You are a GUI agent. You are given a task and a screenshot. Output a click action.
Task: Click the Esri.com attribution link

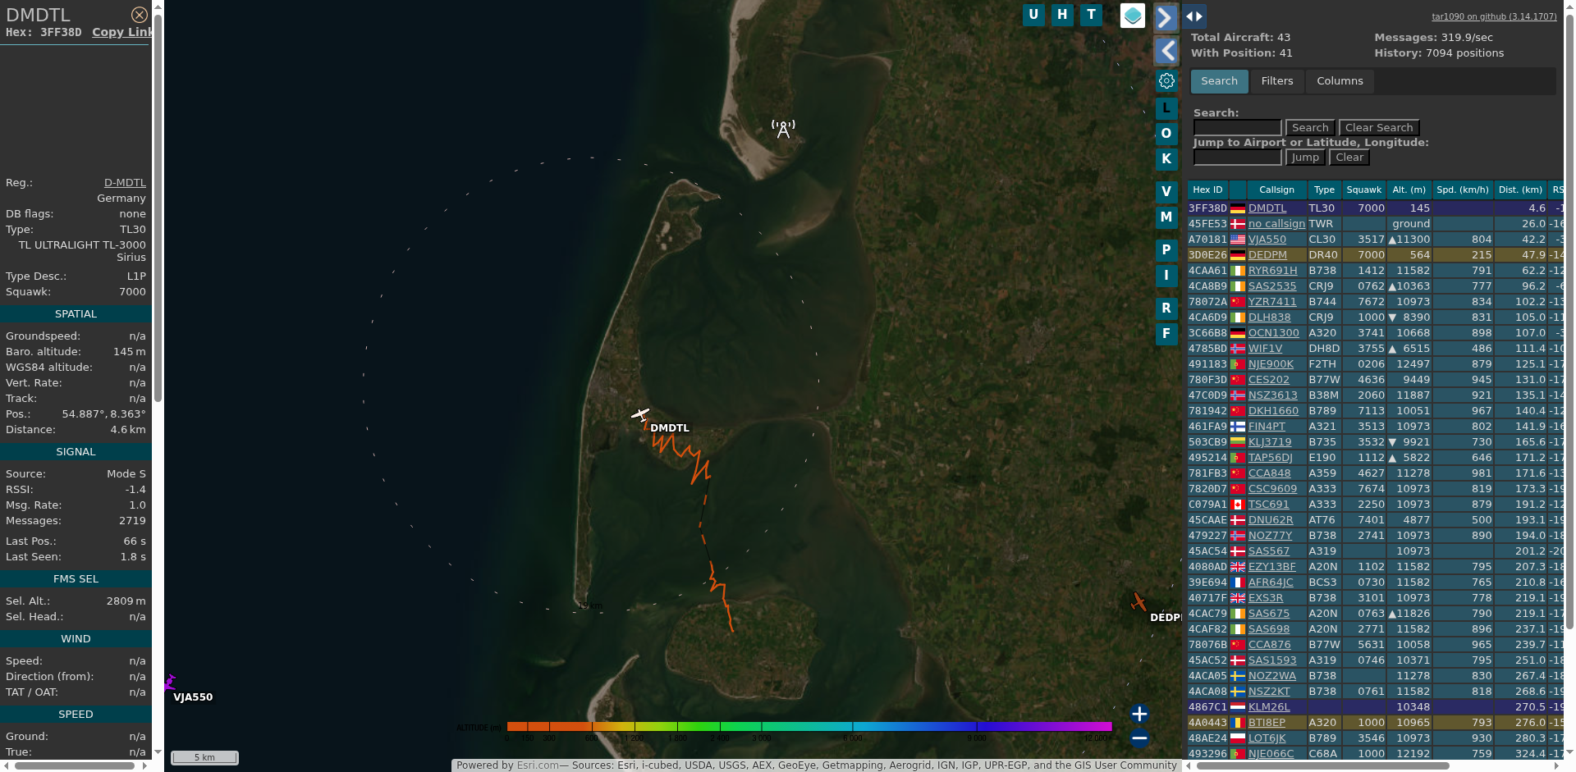tap(538, 765)
